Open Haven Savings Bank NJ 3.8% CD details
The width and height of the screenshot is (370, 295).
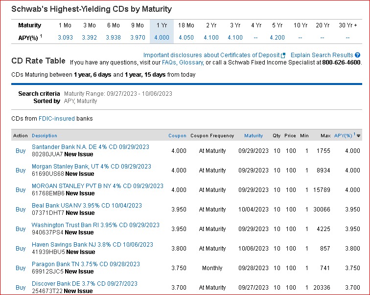tap(92, 245)
